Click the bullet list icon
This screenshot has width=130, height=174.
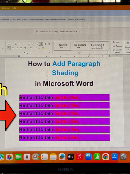point(9,44)
